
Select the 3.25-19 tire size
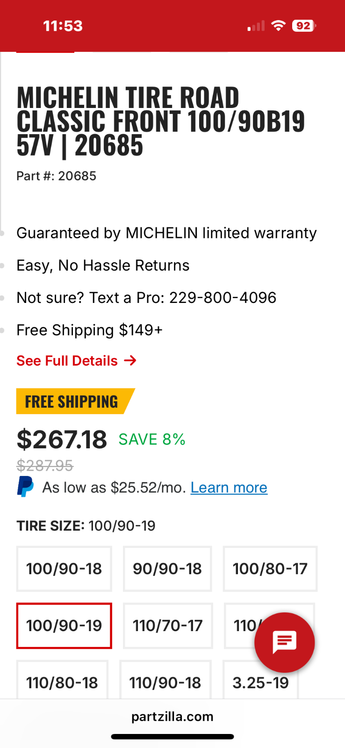click(x=260, y=682)
